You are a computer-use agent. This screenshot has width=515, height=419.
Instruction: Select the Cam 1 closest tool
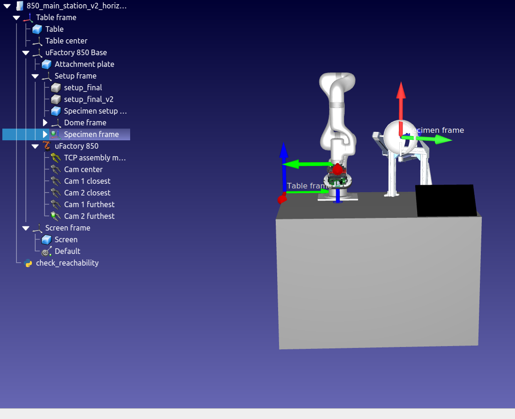(x=88, y=181)
